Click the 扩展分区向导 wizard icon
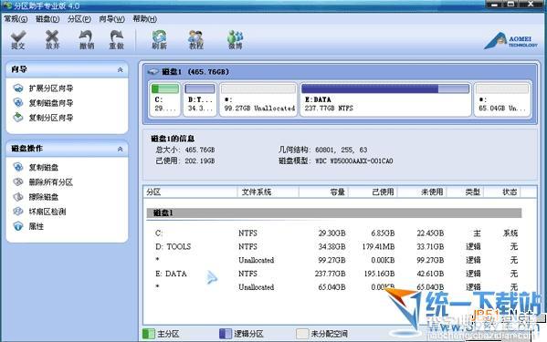 18,88
